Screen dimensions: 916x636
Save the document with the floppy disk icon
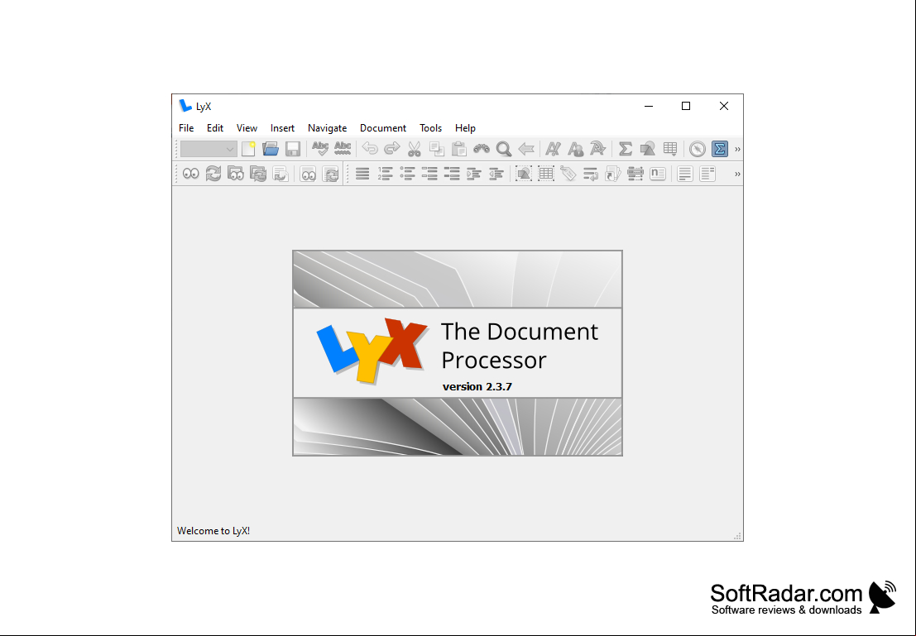pyautogui.click(x=293, y=149)
